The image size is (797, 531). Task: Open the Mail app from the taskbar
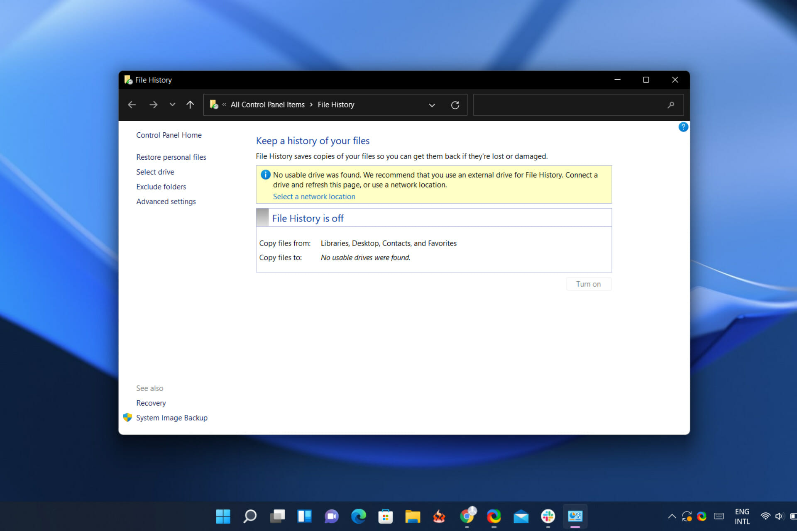click(521, 517)
